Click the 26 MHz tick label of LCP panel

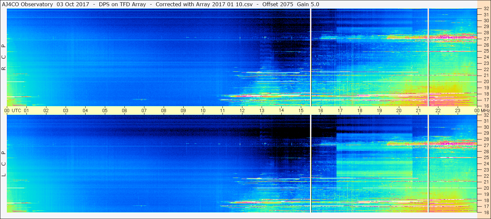tap(486, 152)
